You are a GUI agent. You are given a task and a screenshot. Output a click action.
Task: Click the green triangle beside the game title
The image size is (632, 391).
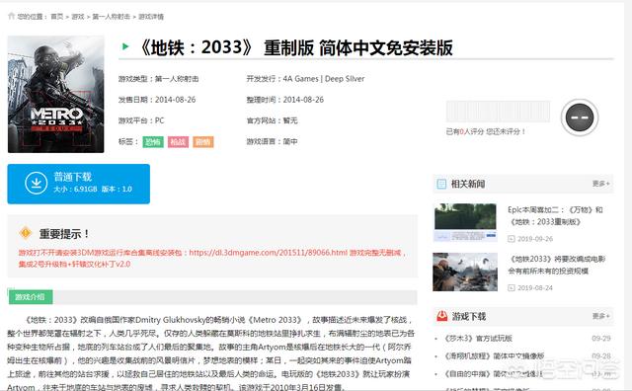(x=125, y=46)
